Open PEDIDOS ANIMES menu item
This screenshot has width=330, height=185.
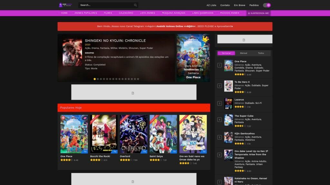pos(229,13)
